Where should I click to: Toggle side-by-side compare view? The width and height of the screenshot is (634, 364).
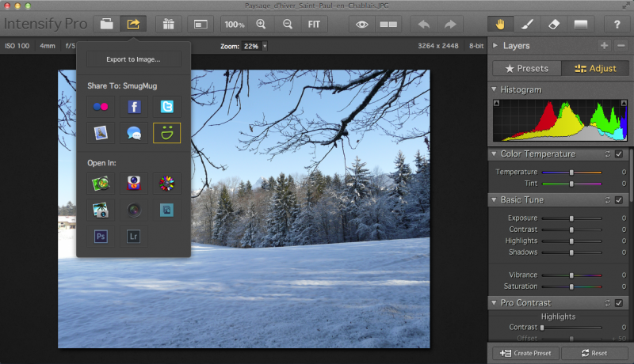tap(388, 25)
